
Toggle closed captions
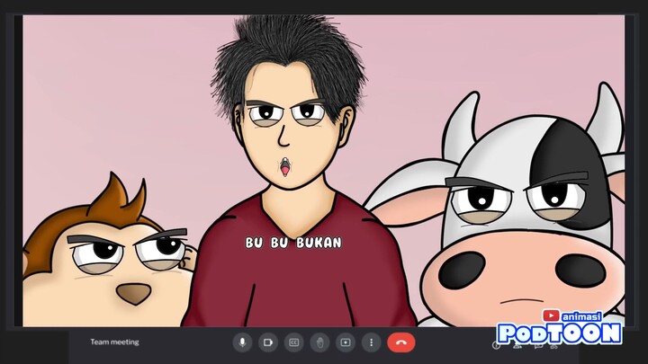click(x=292, y=342)
